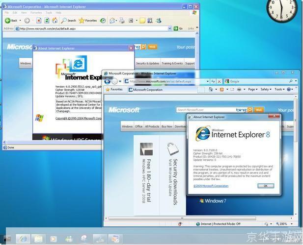Open a new tab in IE8
The width and height of the screenshot is (303, 245).
click(201, 90)
